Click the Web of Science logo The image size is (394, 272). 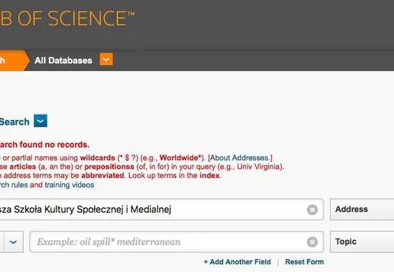pyautogui.click(x=68, y=18)
